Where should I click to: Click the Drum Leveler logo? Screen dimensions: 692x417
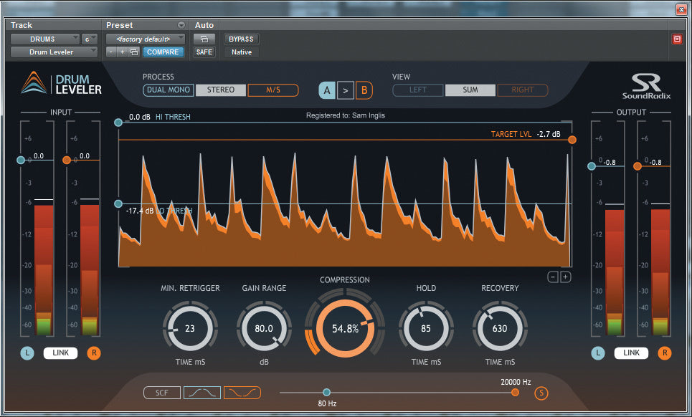click(x=62, y=83)
